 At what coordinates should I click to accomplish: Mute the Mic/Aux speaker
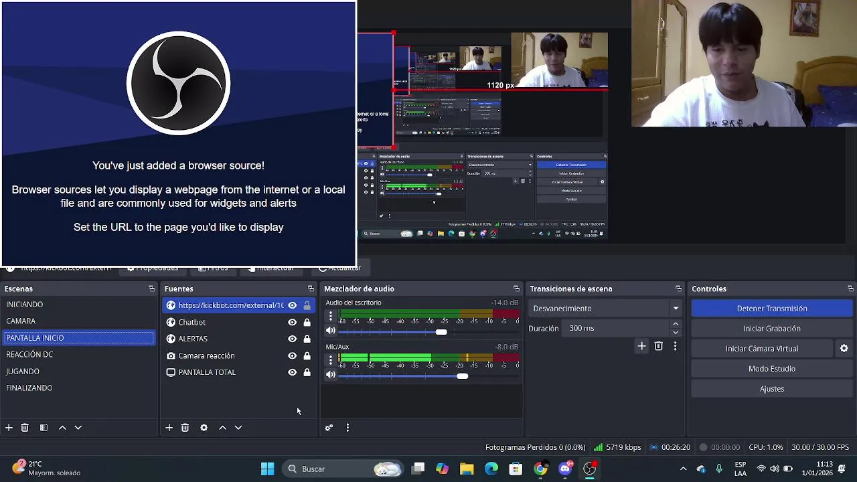pyautogui.click(x=330, y=375)
